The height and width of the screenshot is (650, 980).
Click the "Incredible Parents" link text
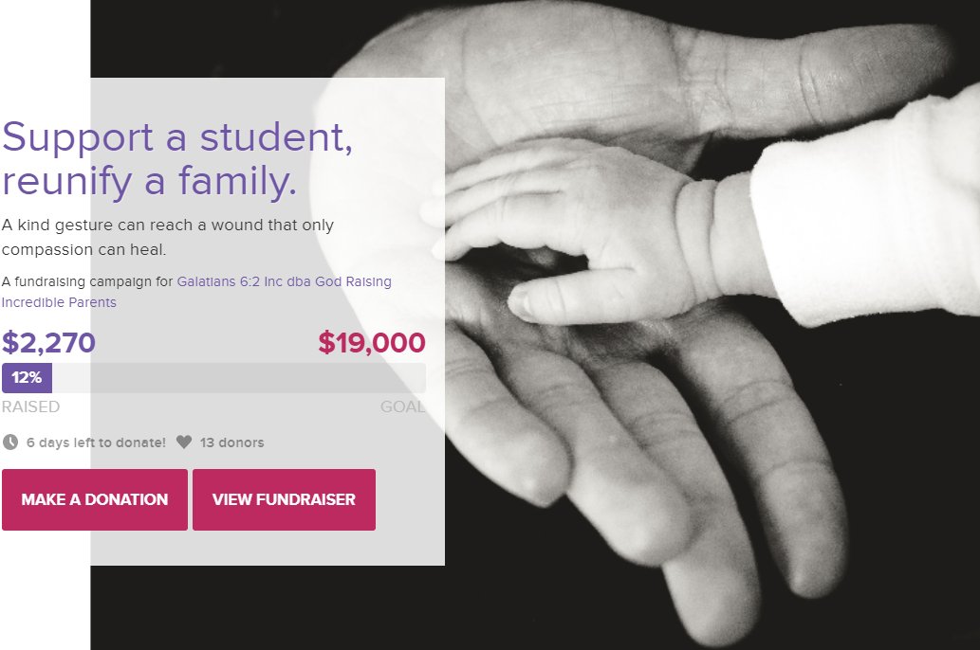point(59,302)
